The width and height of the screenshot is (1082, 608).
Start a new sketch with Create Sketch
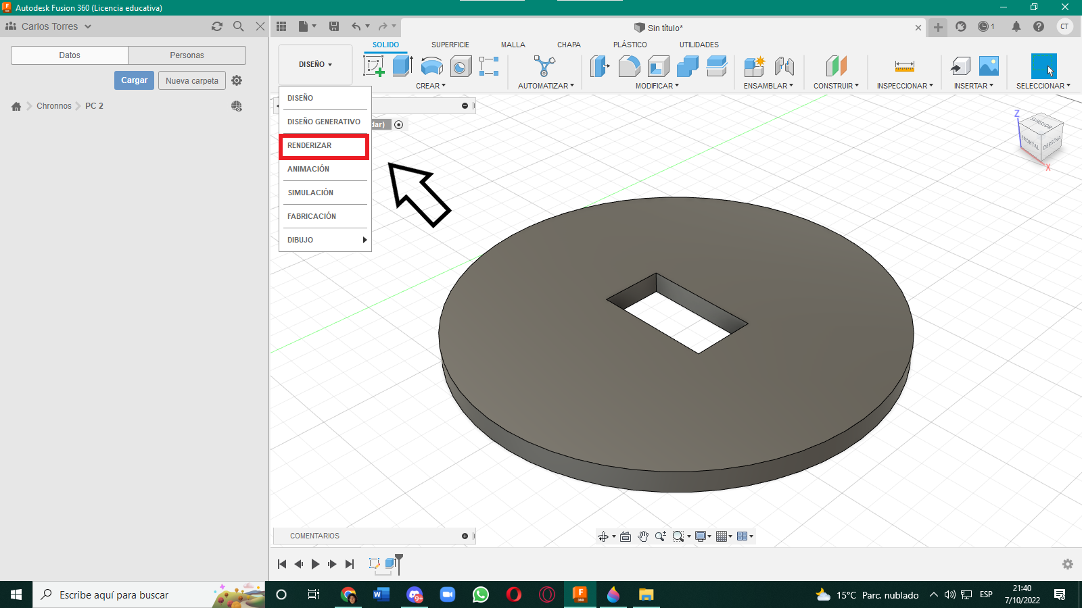(x=374, y=66)
